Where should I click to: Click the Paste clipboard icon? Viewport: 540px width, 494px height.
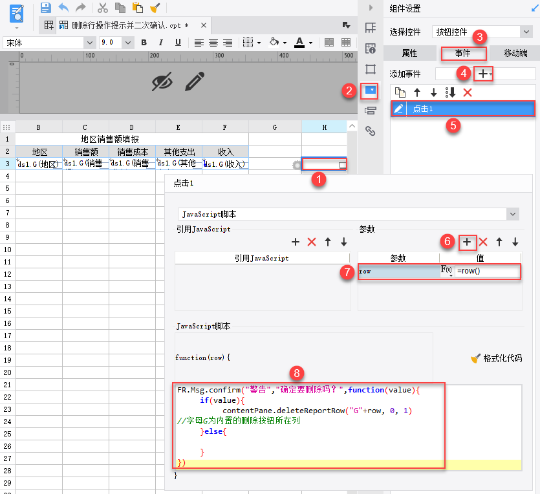[x=137, y=8]
